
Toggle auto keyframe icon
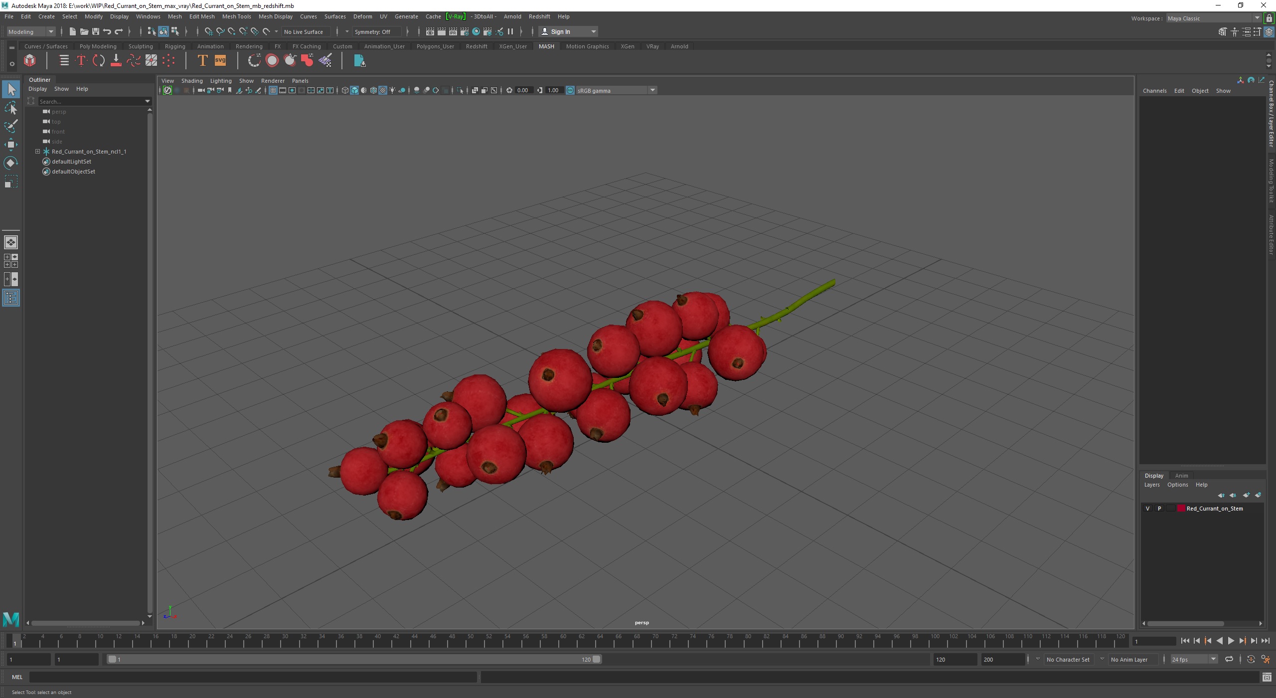[1251, 659]
